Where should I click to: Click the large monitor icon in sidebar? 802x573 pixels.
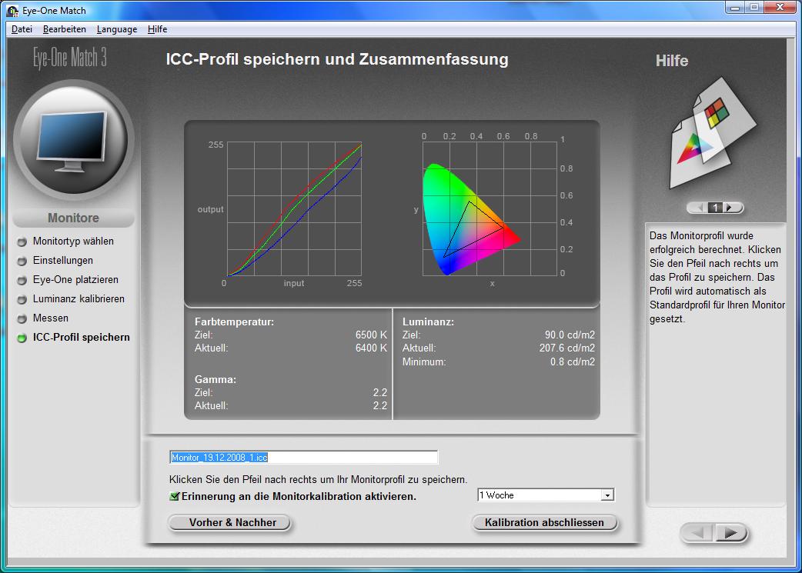[73, 141]
